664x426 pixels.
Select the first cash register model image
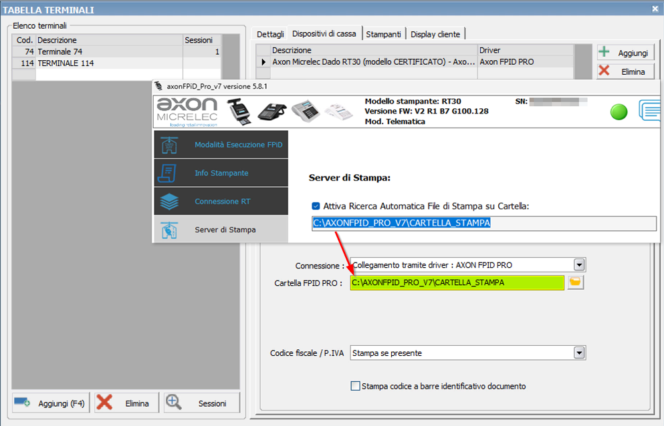(239, 112)
